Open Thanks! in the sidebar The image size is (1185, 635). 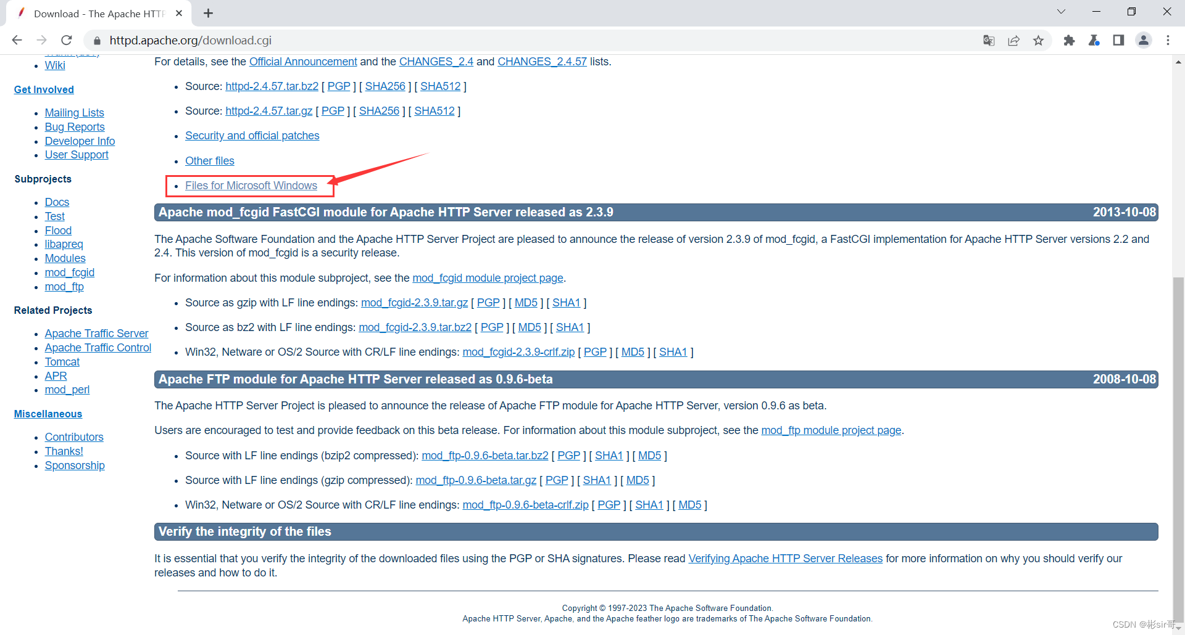point(64,451)
